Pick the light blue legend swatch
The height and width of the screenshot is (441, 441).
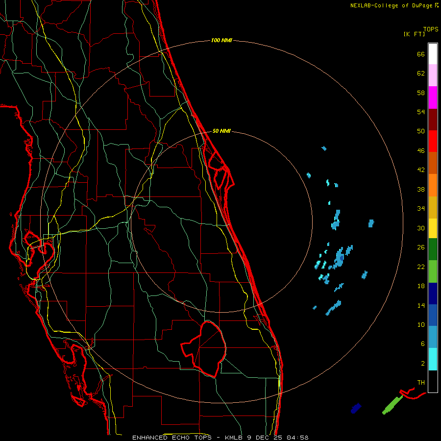coord(433,337)
